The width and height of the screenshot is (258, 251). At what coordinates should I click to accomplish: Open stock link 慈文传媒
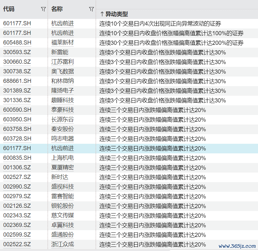(62, 215)
